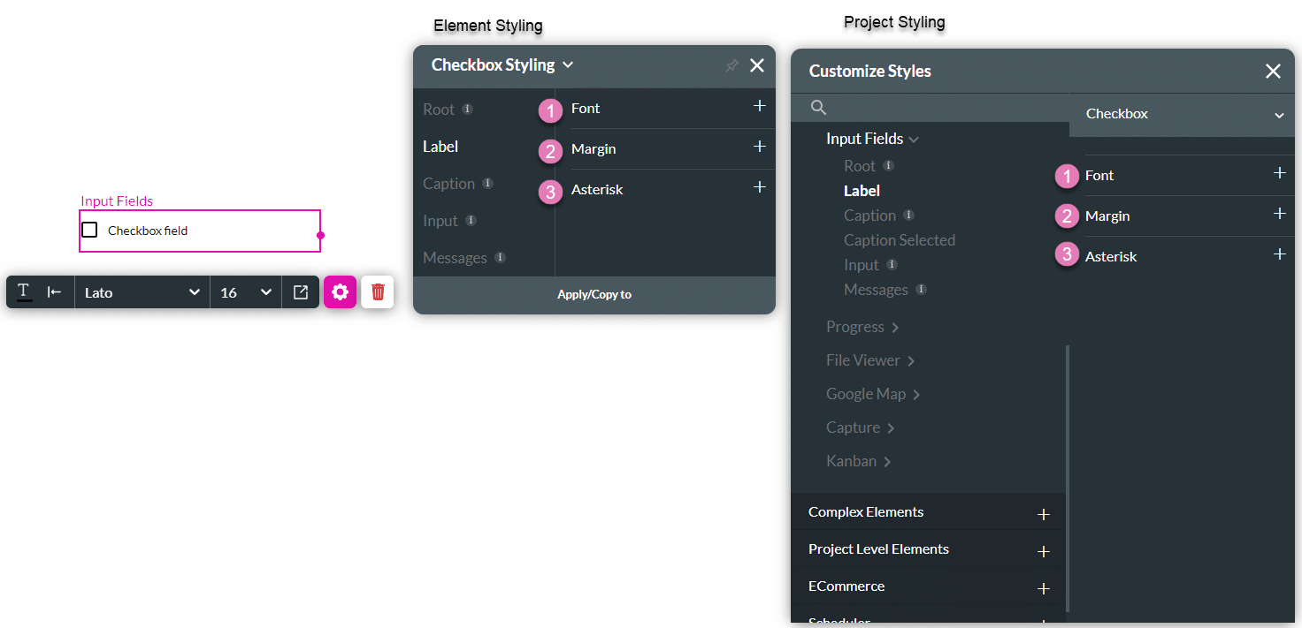Open the Checkbox element dropdown in Customize Styles
The height and width of the screenshot is (628, 1302).
pos(1183,114)
